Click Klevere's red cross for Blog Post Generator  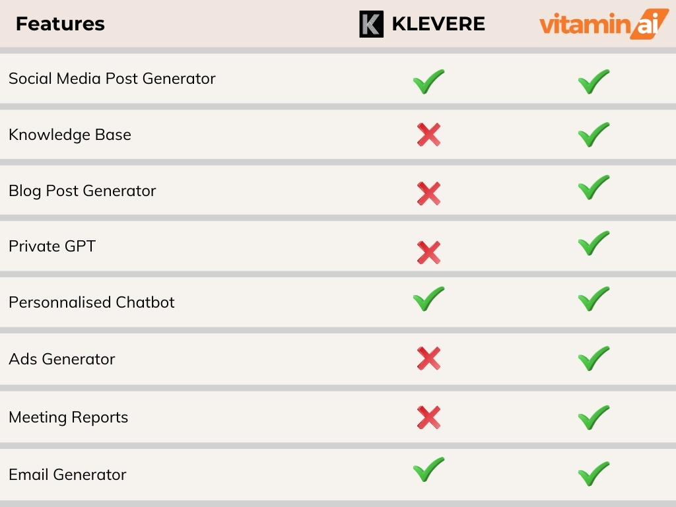(428, 193)
